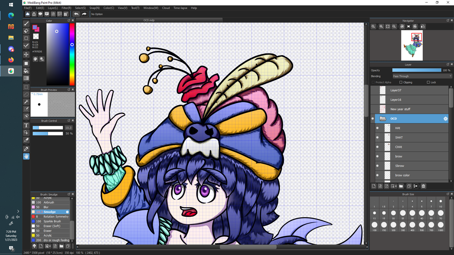Toggle visibility of the brow layer

377,156
